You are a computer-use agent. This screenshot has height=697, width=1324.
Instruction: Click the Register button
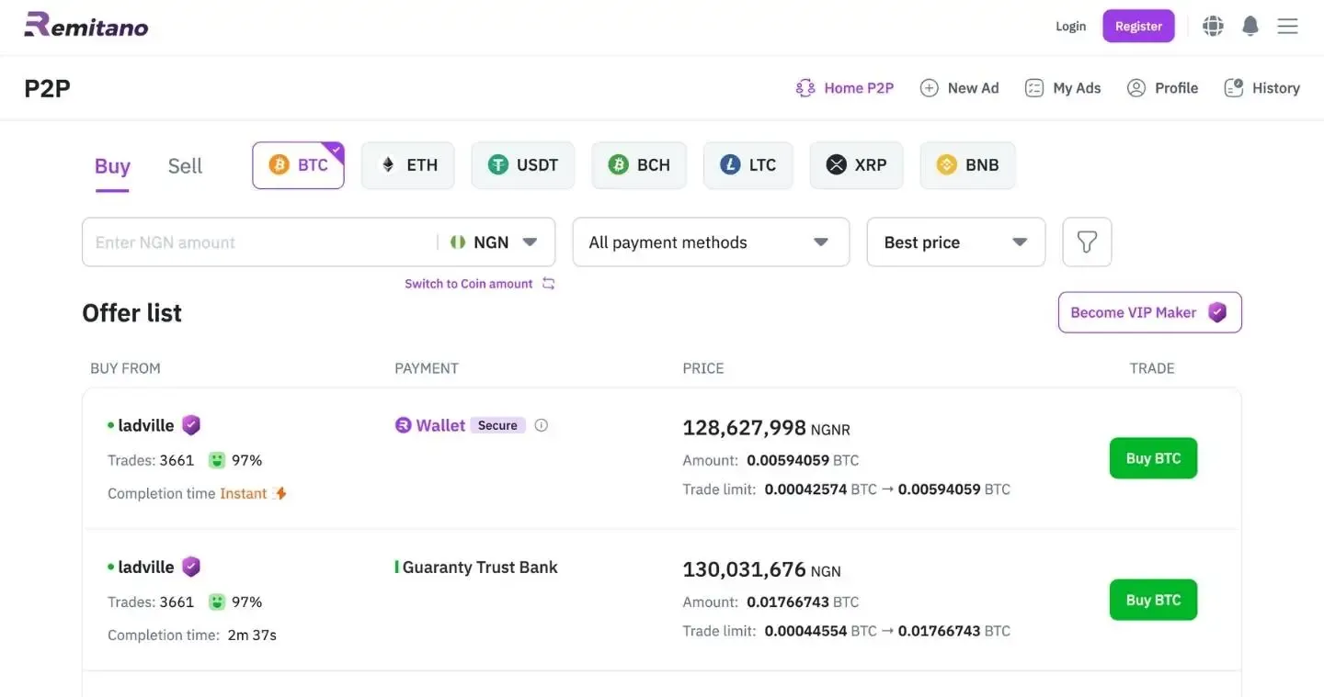pyautogui.click(x=1138, y=27)
